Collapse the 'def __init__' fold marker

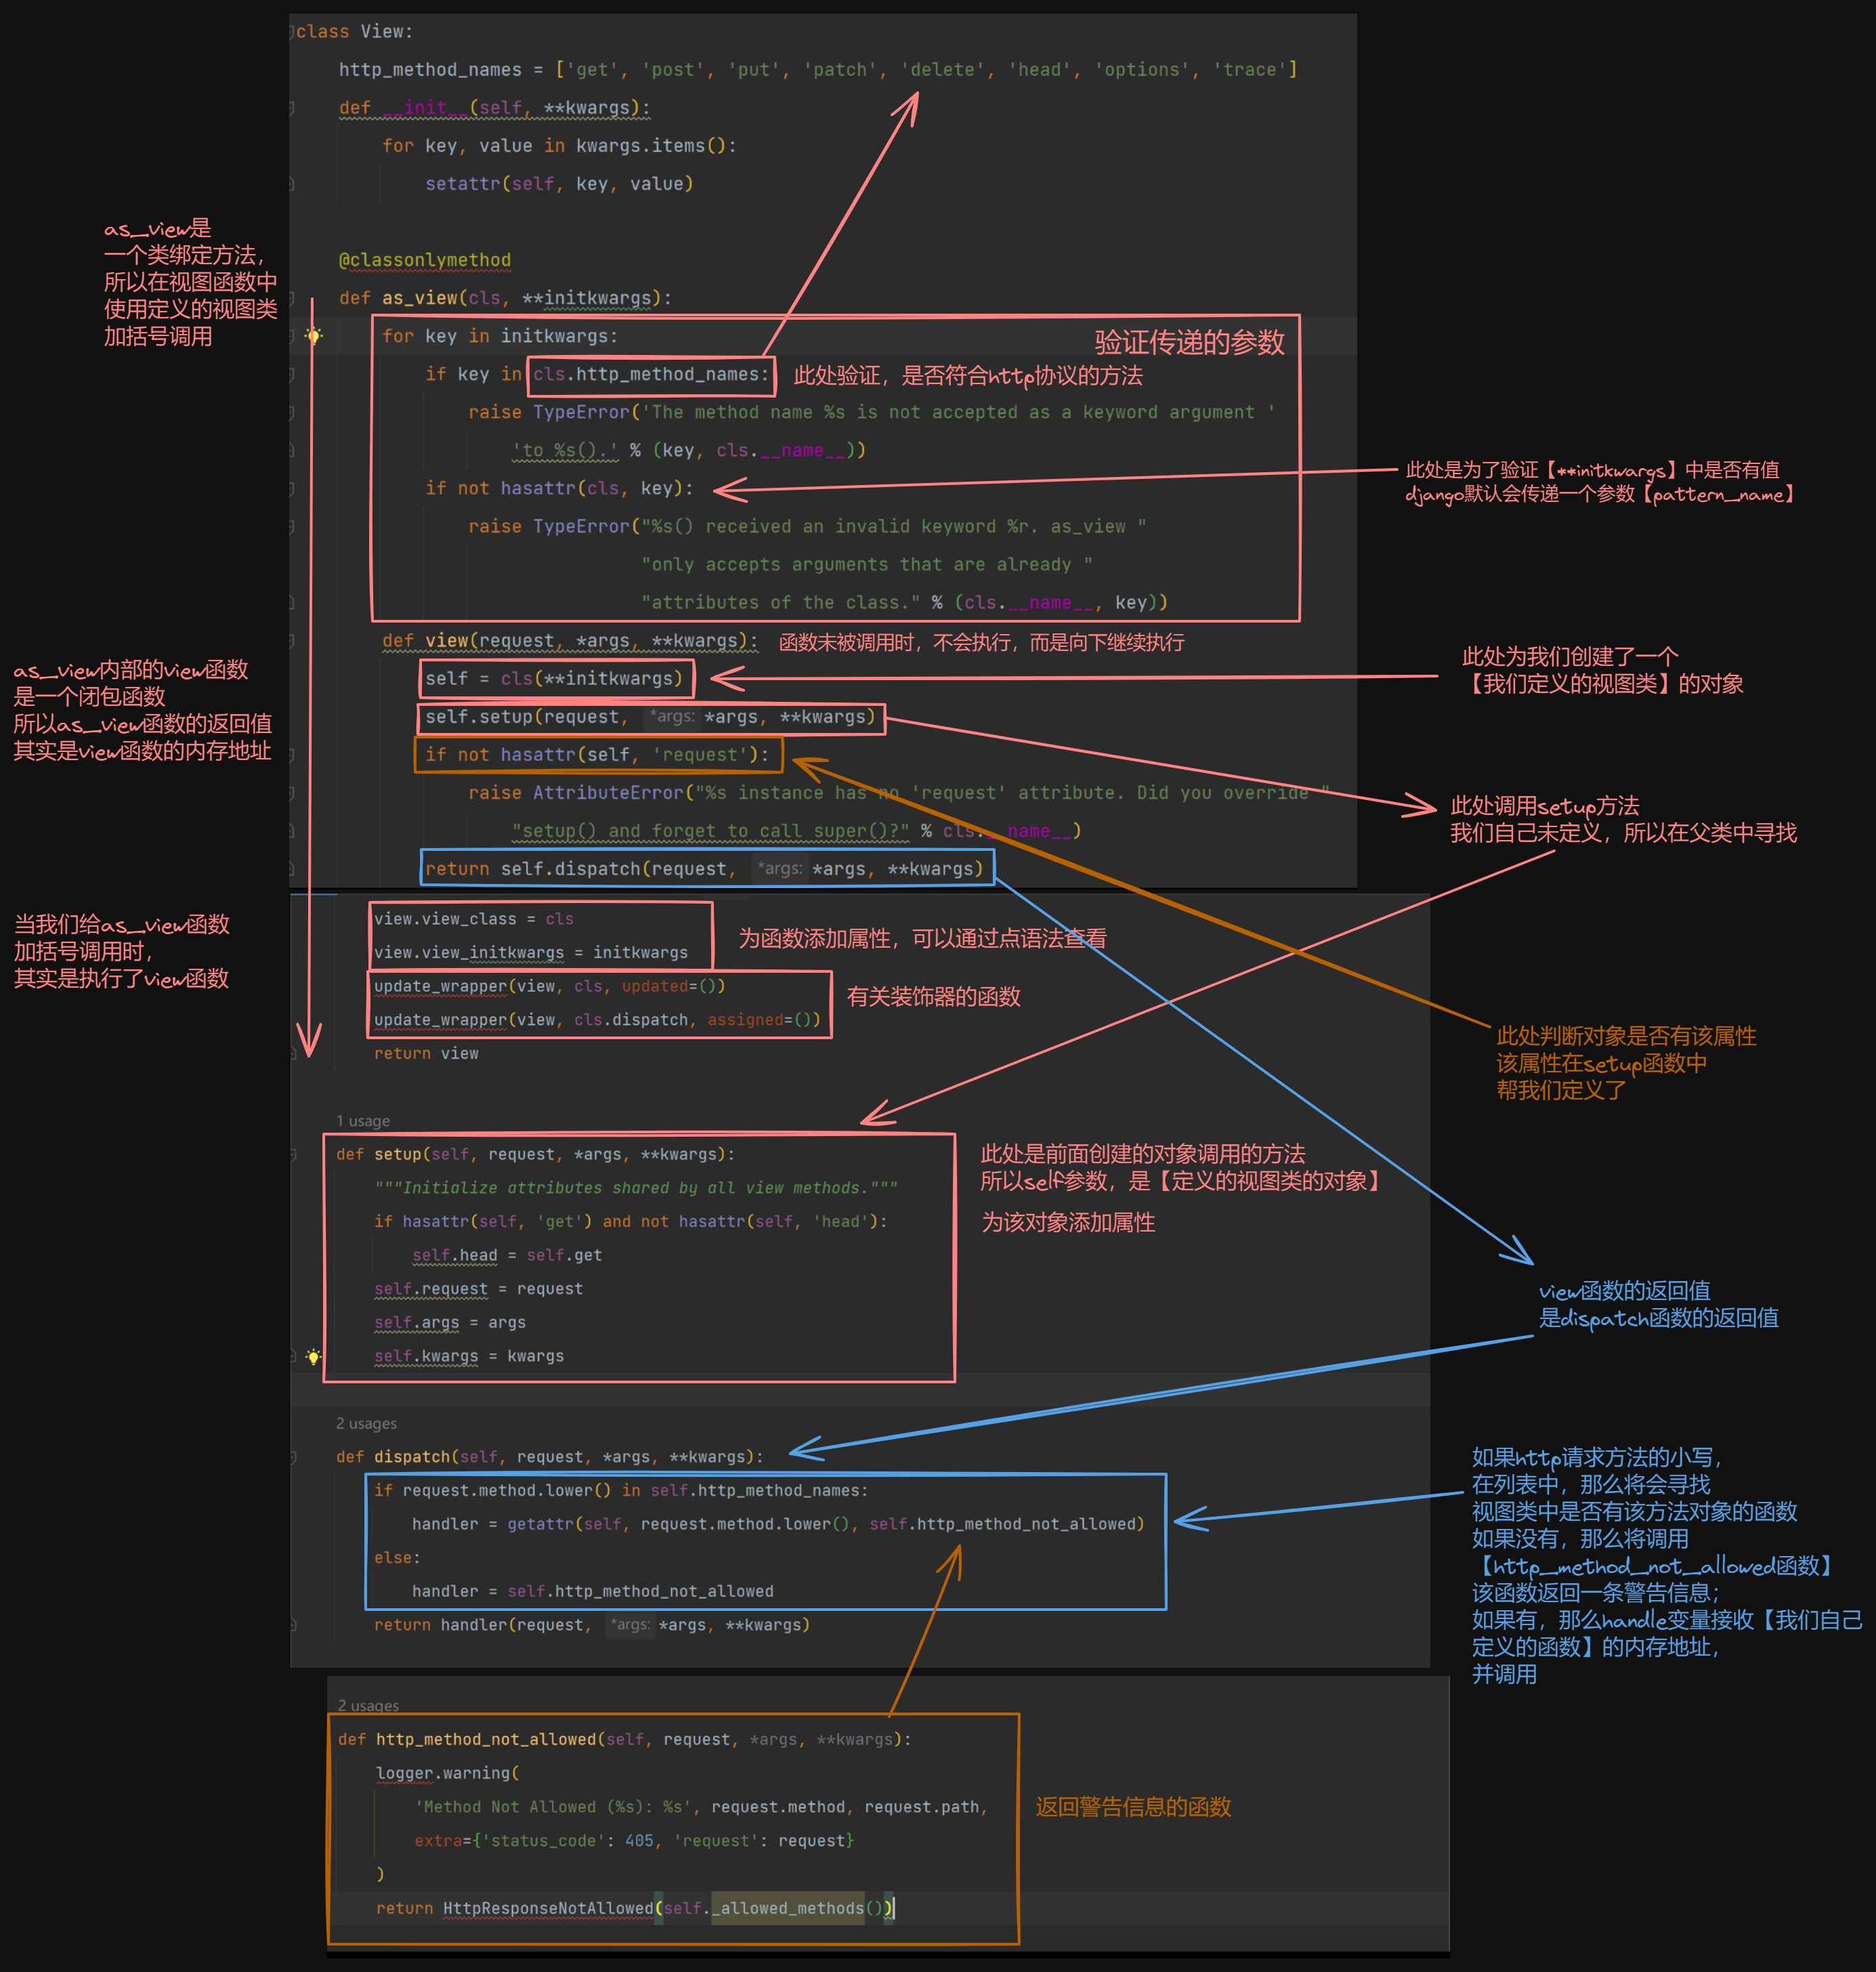pyautogui.click(x=292, y=108)
